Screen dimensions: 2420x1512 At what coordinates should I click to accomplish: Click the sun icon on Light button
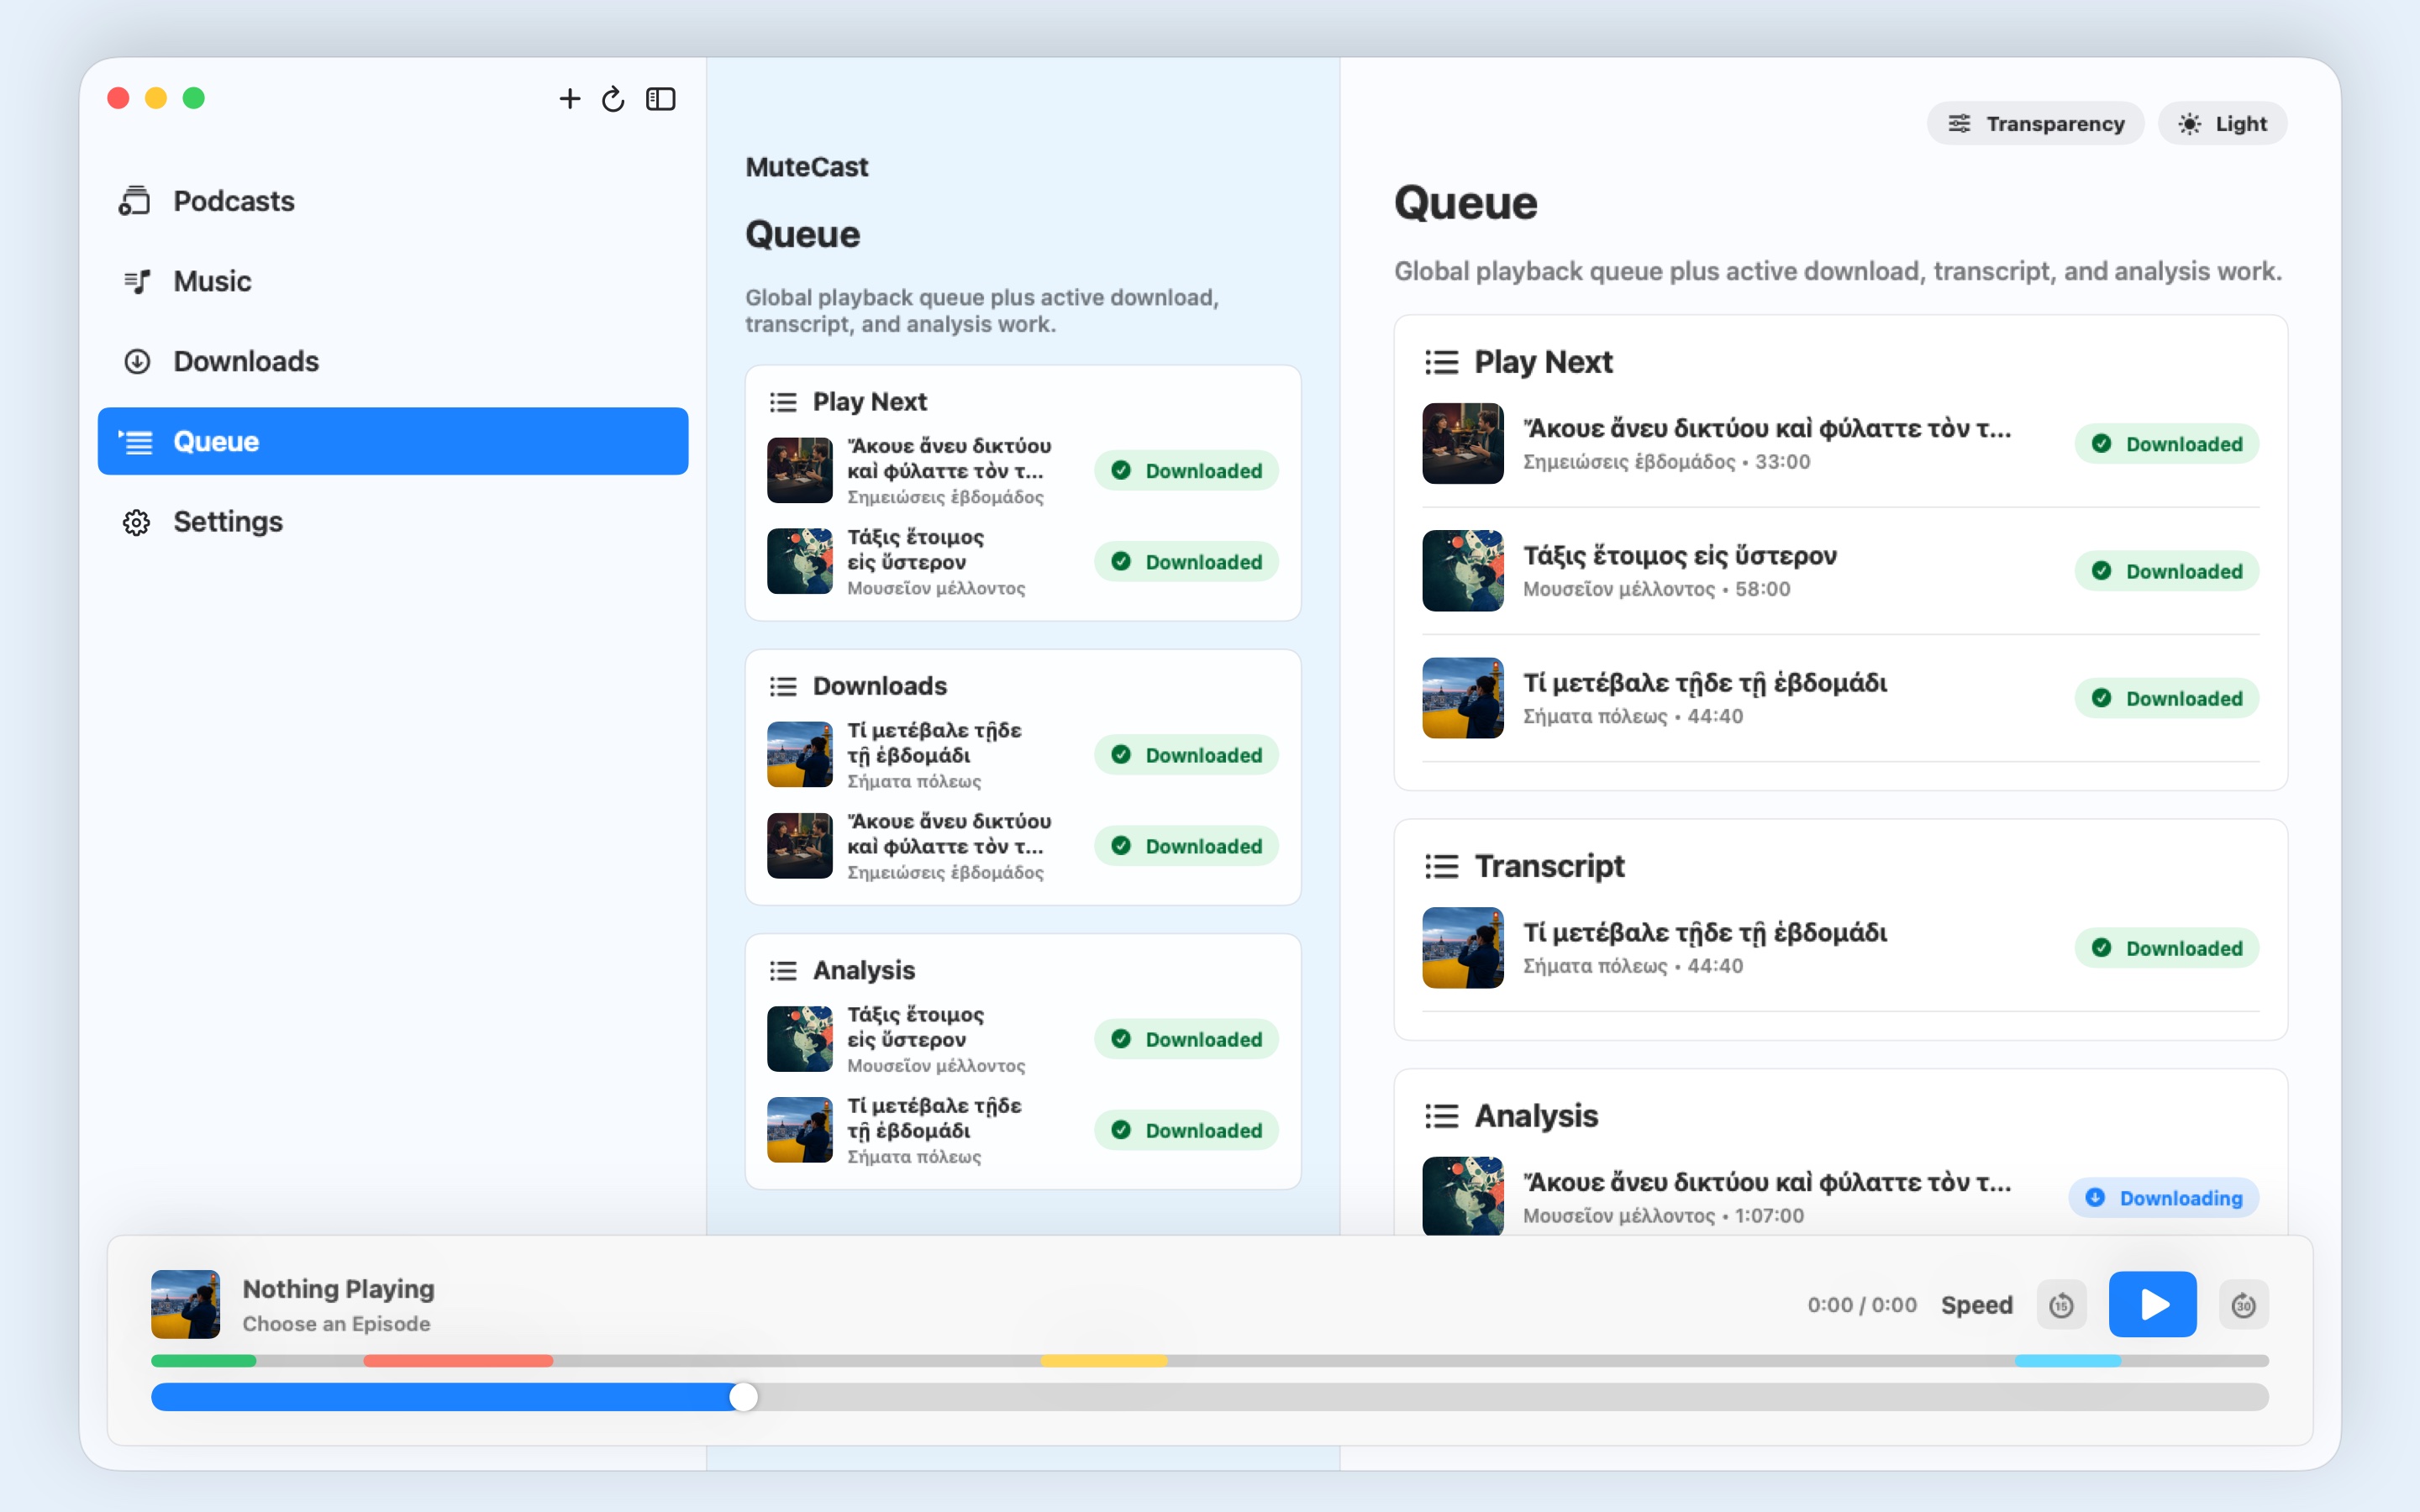click(x=2189, y=123)
